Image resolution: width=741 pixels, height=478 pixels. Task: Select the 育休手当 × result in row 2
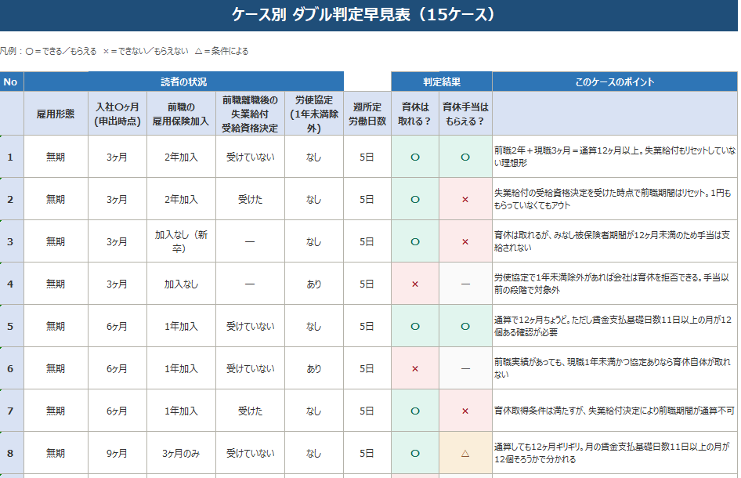465,199
